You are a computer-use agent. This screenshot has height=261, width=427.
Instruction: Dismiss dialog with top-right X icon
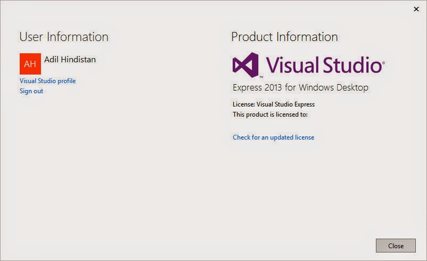416,9
